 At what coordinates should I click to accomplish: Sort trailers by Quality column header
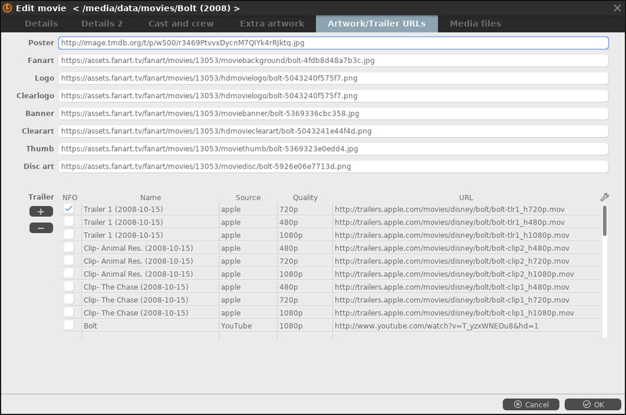[305, 198]
